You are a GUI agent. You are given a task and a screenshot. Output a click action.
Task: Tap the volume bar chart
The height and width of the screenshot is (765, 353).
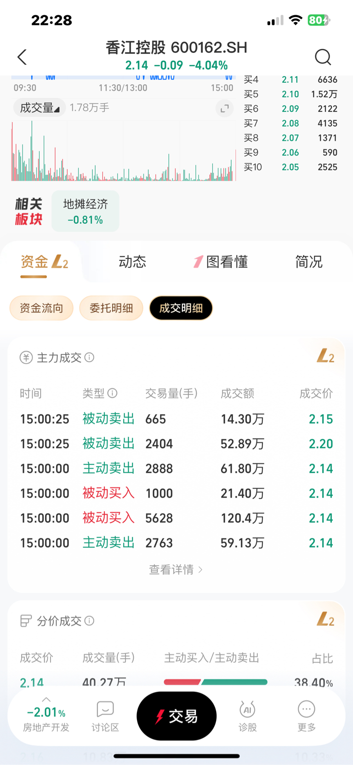pyautogui.click(x=124, y=151)
